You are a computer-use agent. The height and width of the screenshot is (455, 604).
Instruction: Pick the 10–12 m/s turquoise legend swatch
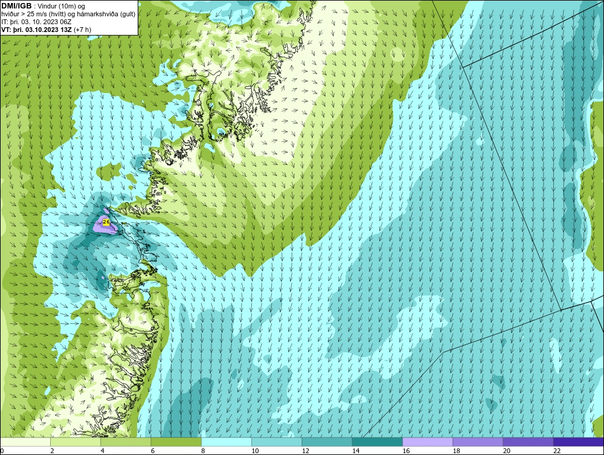tap(277, 442)
